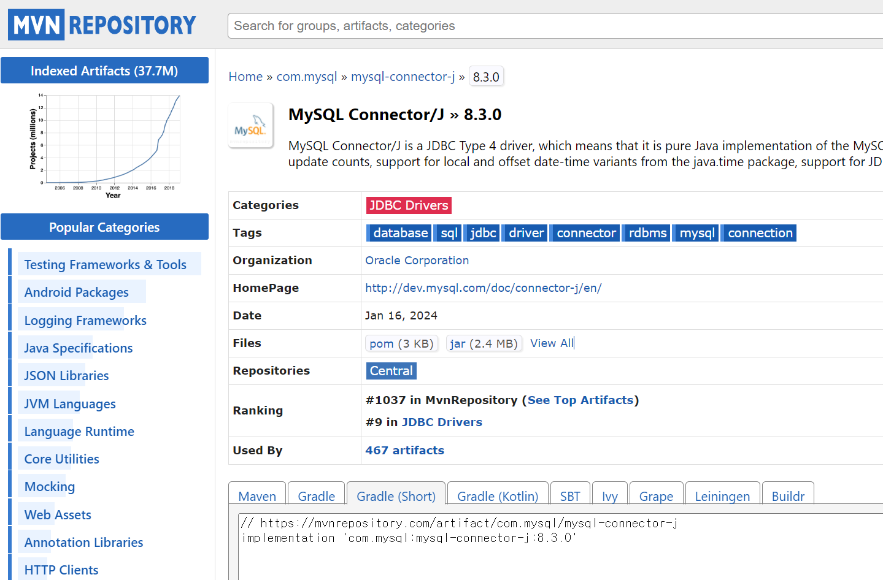Open 467 artifacts used-by link

pyautogui.click(x=405, y=451)
